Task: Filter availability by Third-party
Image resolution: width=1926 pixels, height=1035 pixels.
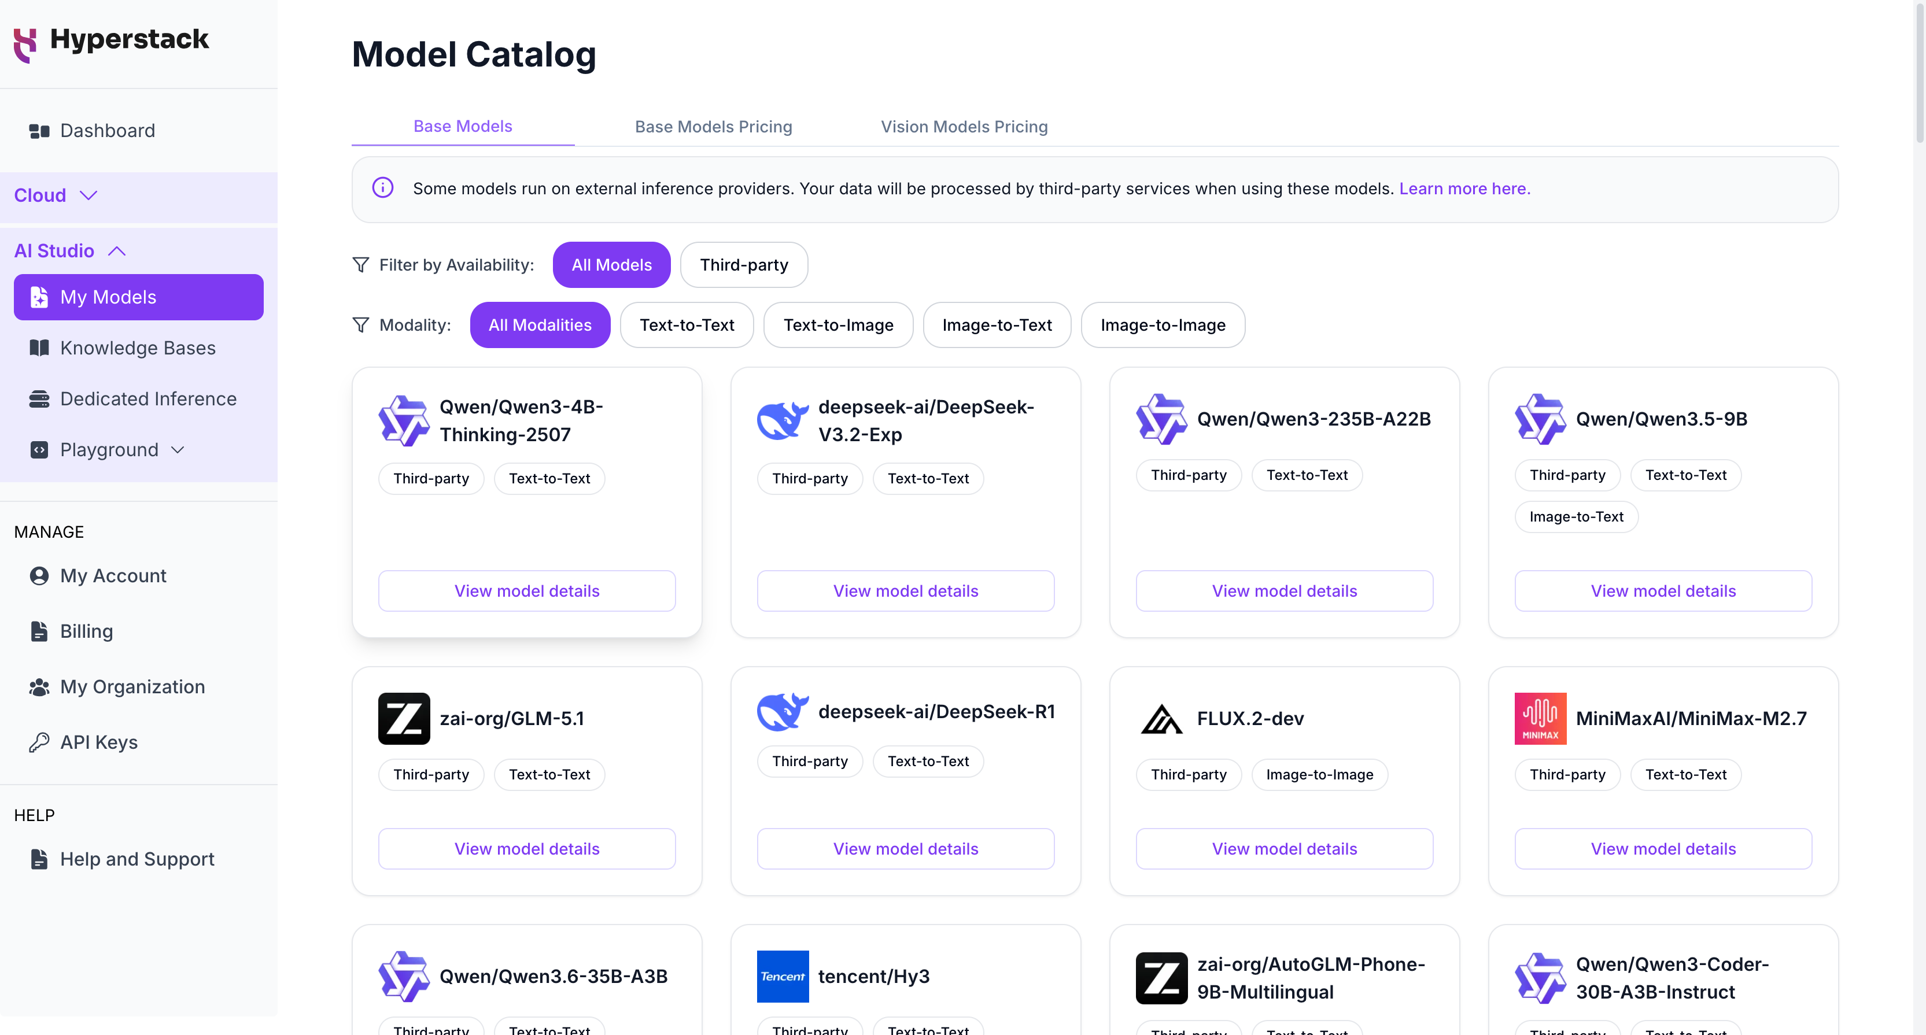Action: coord(744,265)
